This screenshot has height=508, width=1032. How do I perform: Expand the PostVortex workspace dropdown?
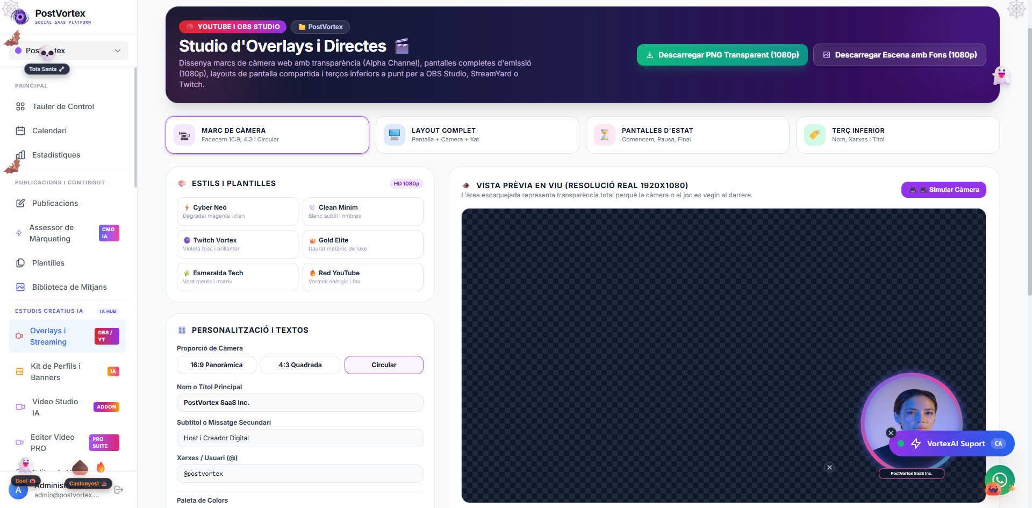(x=68, y=51)
